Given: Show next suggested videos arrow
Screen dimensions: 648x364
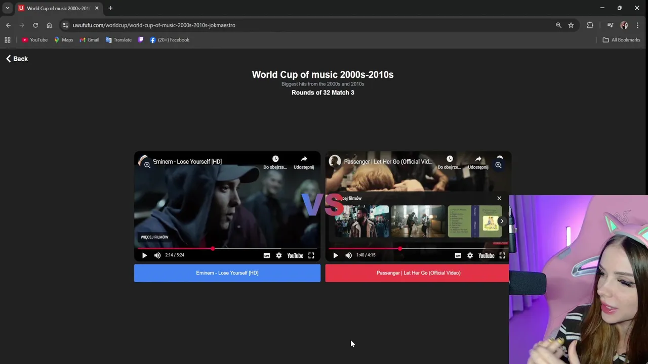Looking at the screenshot, I should (502, 221).
